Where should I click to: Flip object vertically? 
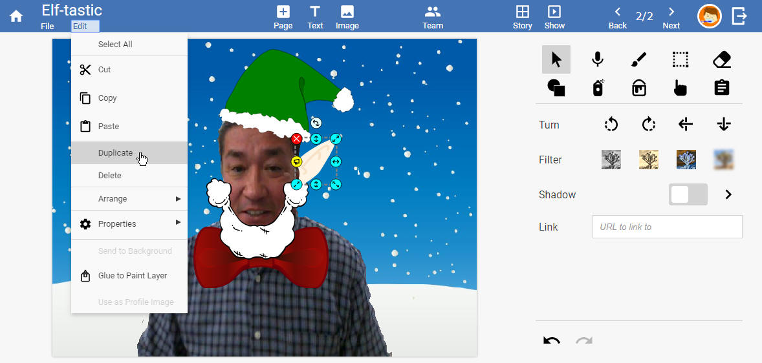(724, 125)
